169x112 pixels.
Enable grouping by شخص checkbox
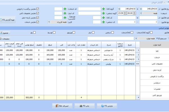112,32
